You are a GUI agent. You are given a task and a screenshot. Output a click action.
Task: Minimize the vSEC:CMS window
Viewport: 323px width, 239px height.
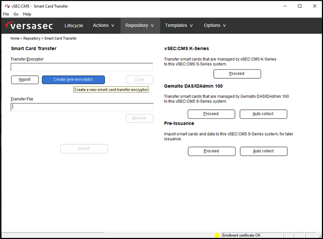coord(285,6)
